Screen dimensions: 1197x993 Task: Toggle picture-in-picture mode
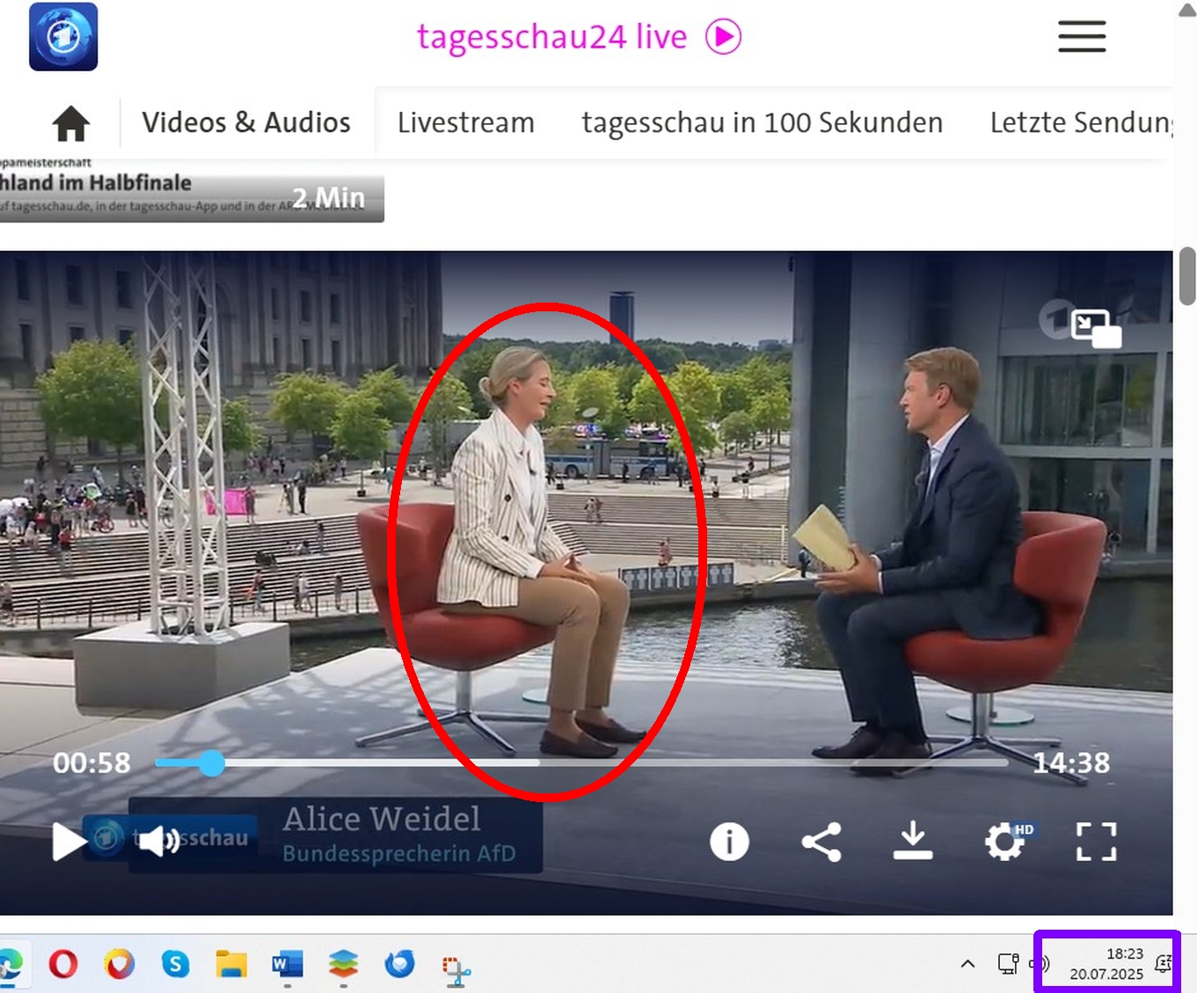point(1096,330)
